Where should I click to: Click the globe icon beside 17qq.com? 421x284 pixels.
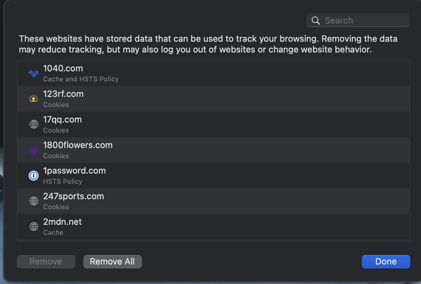pyautogui.click(x=34, y=125)
